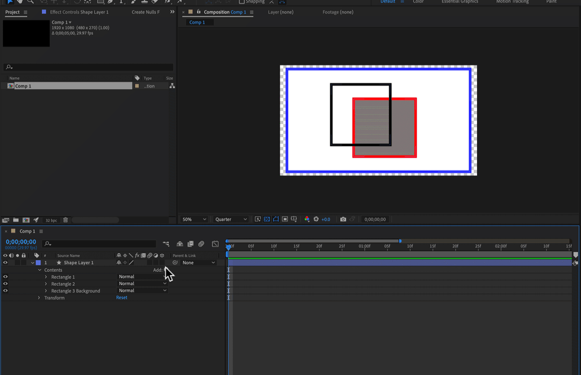Click the snapshot camera icon in viewer
The height and width of the screenshot is (375, 581).
tap(343, 219)
